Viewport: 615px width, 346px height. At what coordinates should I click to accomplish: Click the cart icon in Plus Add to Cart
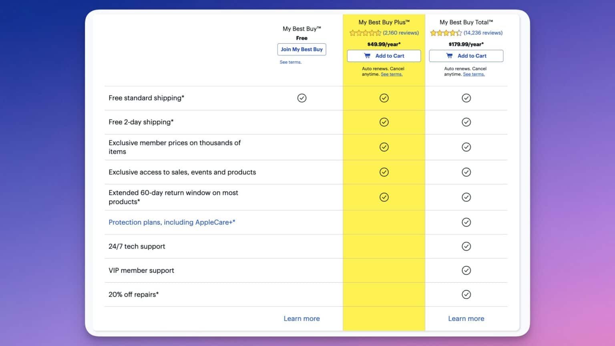(367, 56)
